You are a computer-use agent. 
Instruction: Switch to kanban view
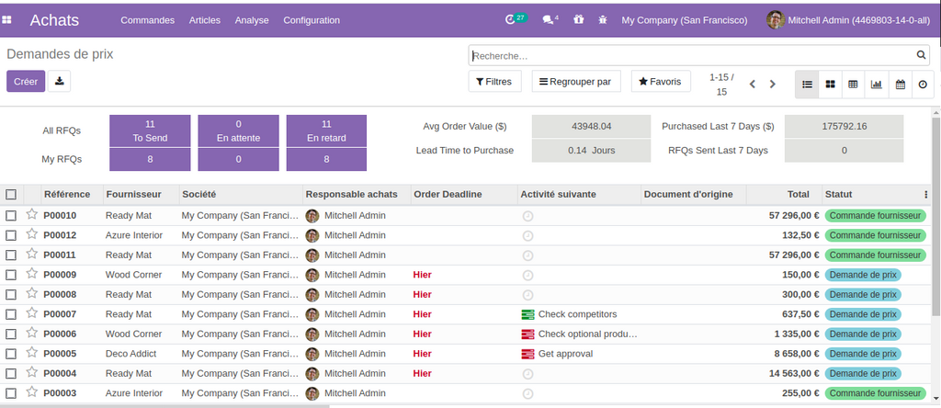(830, 84)
